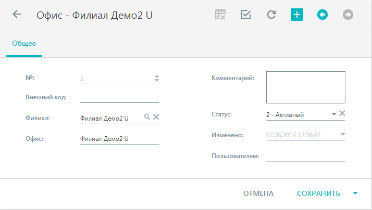Select the Общее tab
The image size is (372, 210).
24,43
